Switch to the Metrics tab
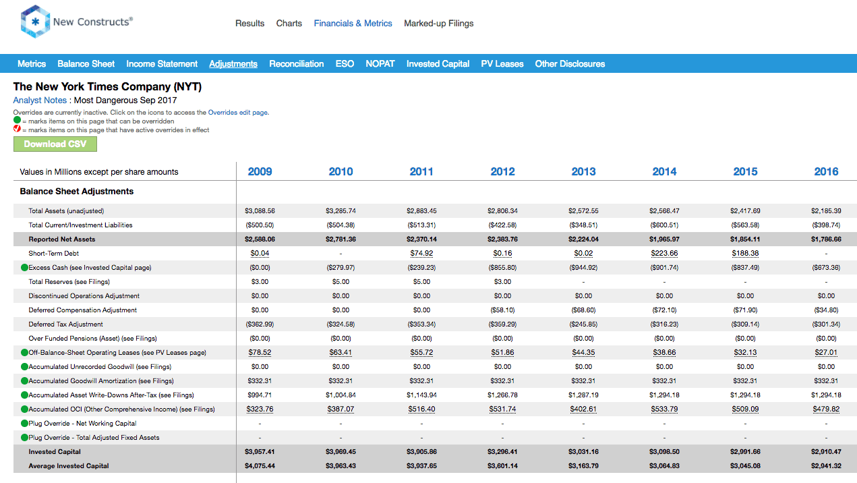The image size is (857, 483). click(32, 64)
